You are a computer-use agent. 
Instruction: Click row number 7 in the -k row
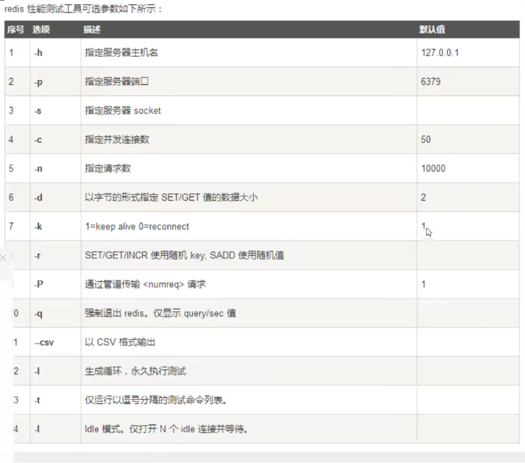point(11,227)
